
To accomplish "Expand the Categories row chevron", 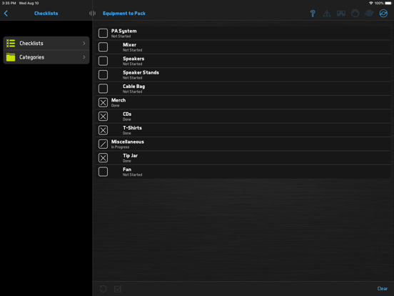I will click(x=84, y=57).
